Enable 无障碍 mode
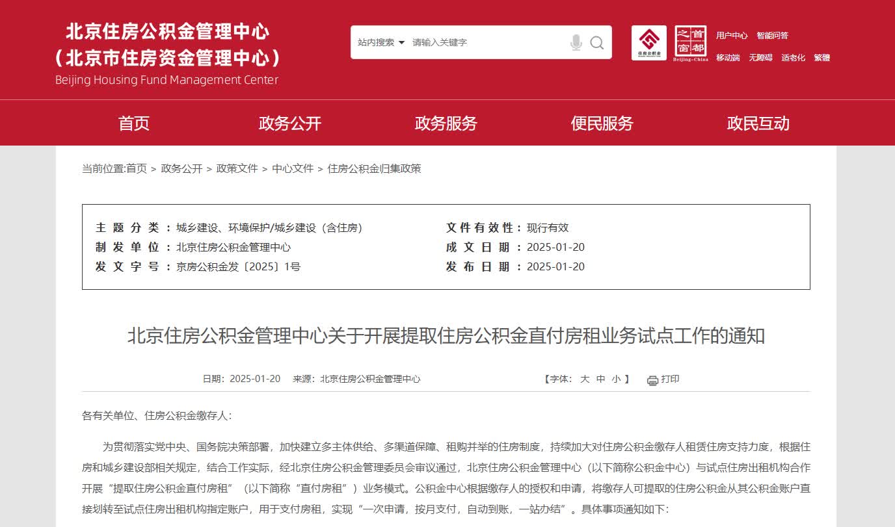 point(760,58)
